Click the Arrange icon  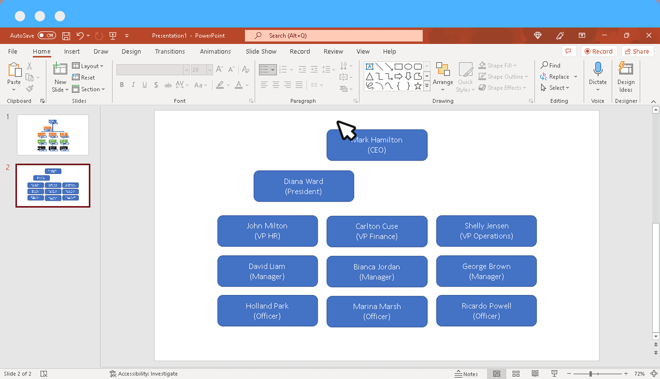point(443,69)
